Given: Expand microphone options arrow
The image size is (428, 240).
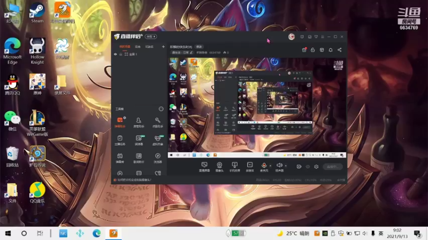Looking at the screenshot, I should [271, 166].
